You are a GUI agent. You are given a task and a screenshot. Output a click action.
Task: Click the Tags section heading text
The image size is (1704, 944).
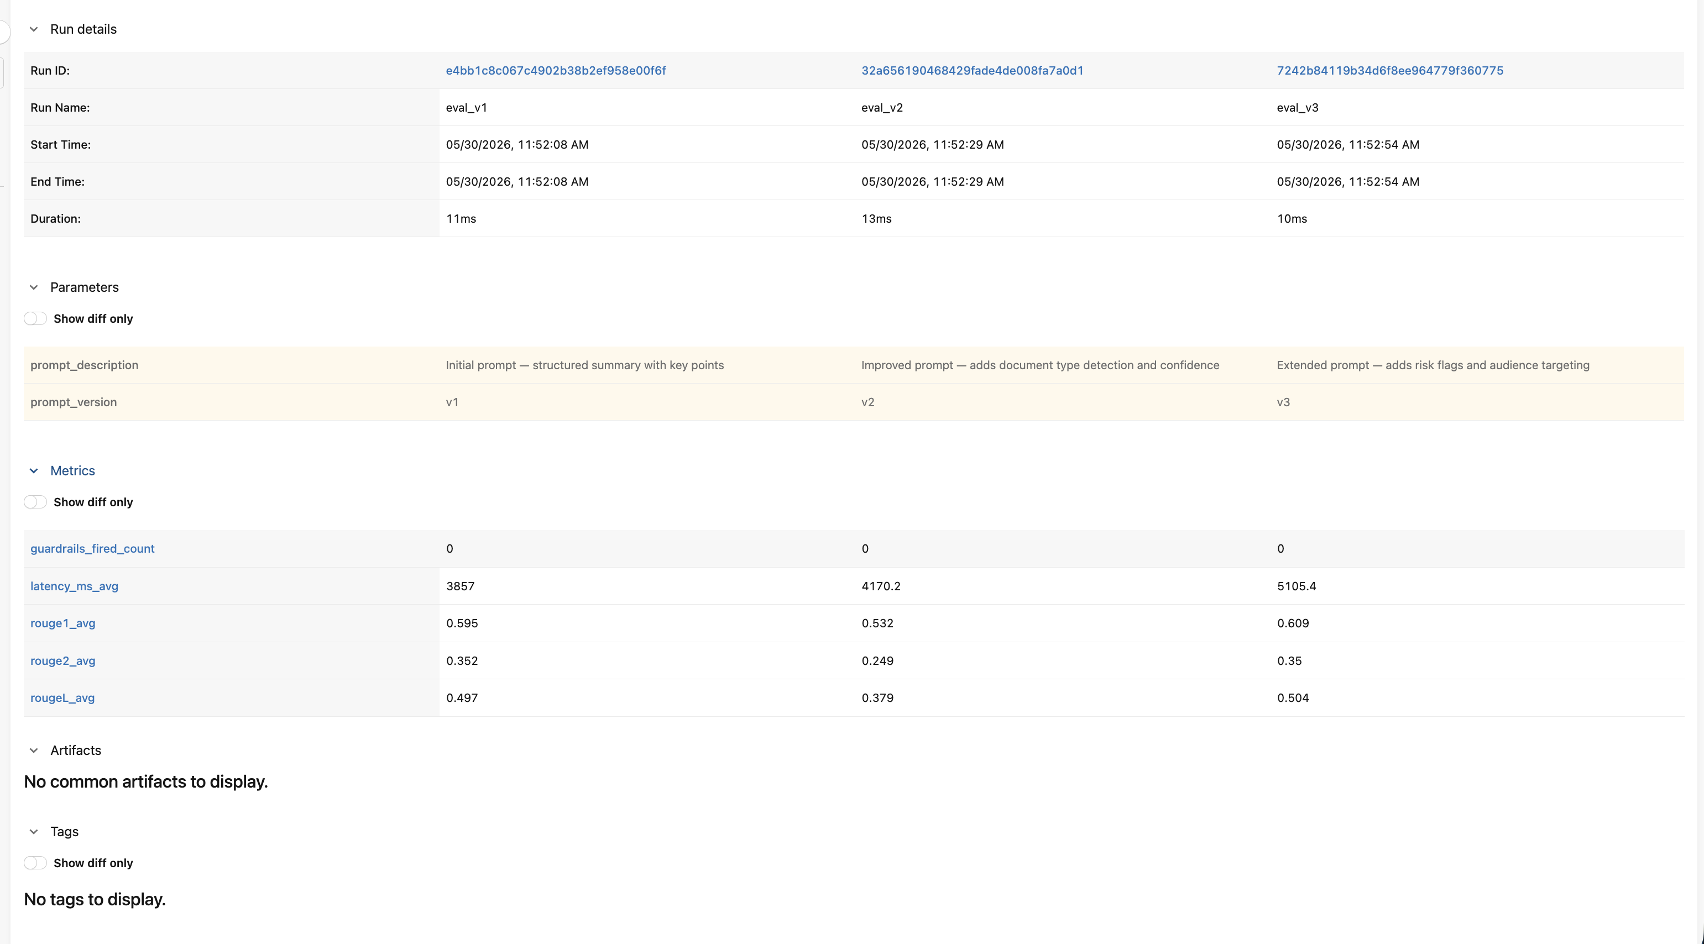point(64,832)
